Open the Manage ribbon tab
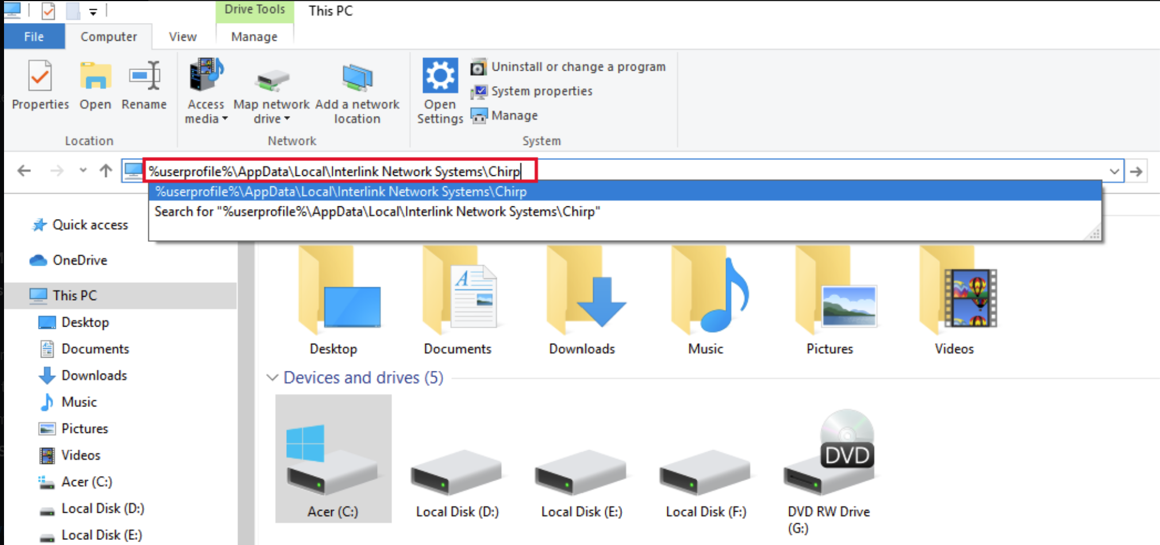This screenshot has height=545, width=1160. (x=254, y=37)
